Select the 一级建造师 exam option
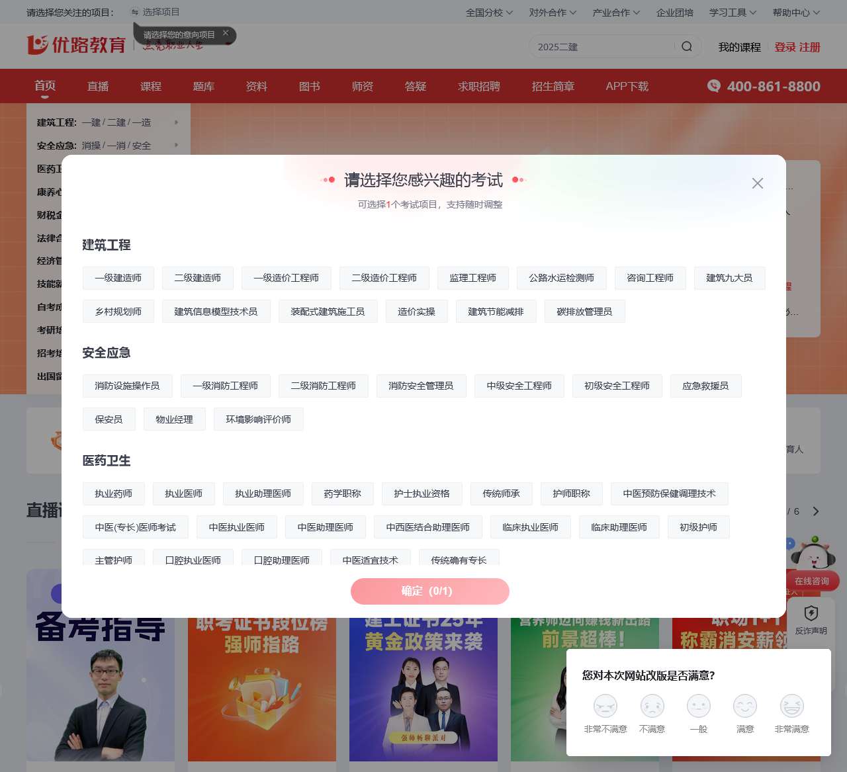Image resolution: width=847 pixels, height=772 pixels. point(118,278)
